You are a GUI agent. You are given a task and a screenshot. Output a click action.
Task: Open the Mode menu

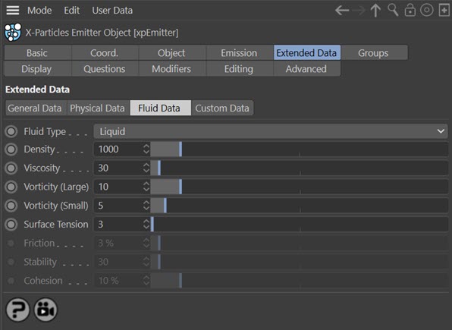tap(39, 11)
